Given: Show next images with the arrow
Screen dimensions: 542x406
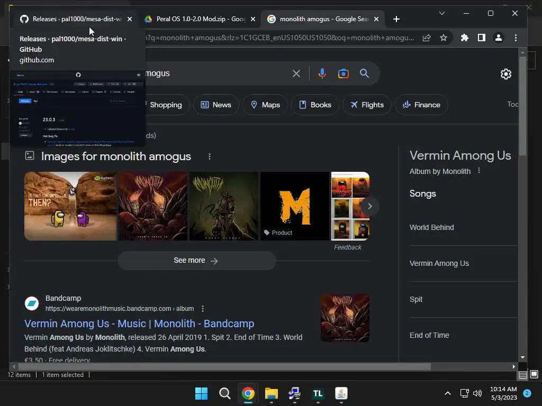Looking at the screenshot, I should (369, 206).
